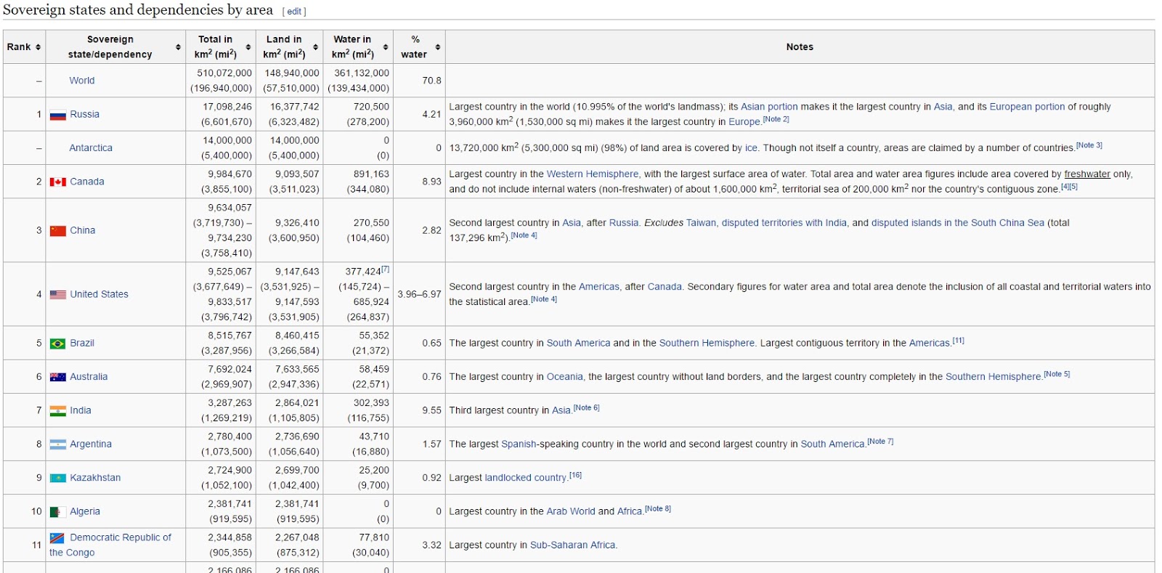Edit the Sovereign states by area section

(x=294, y=12)
